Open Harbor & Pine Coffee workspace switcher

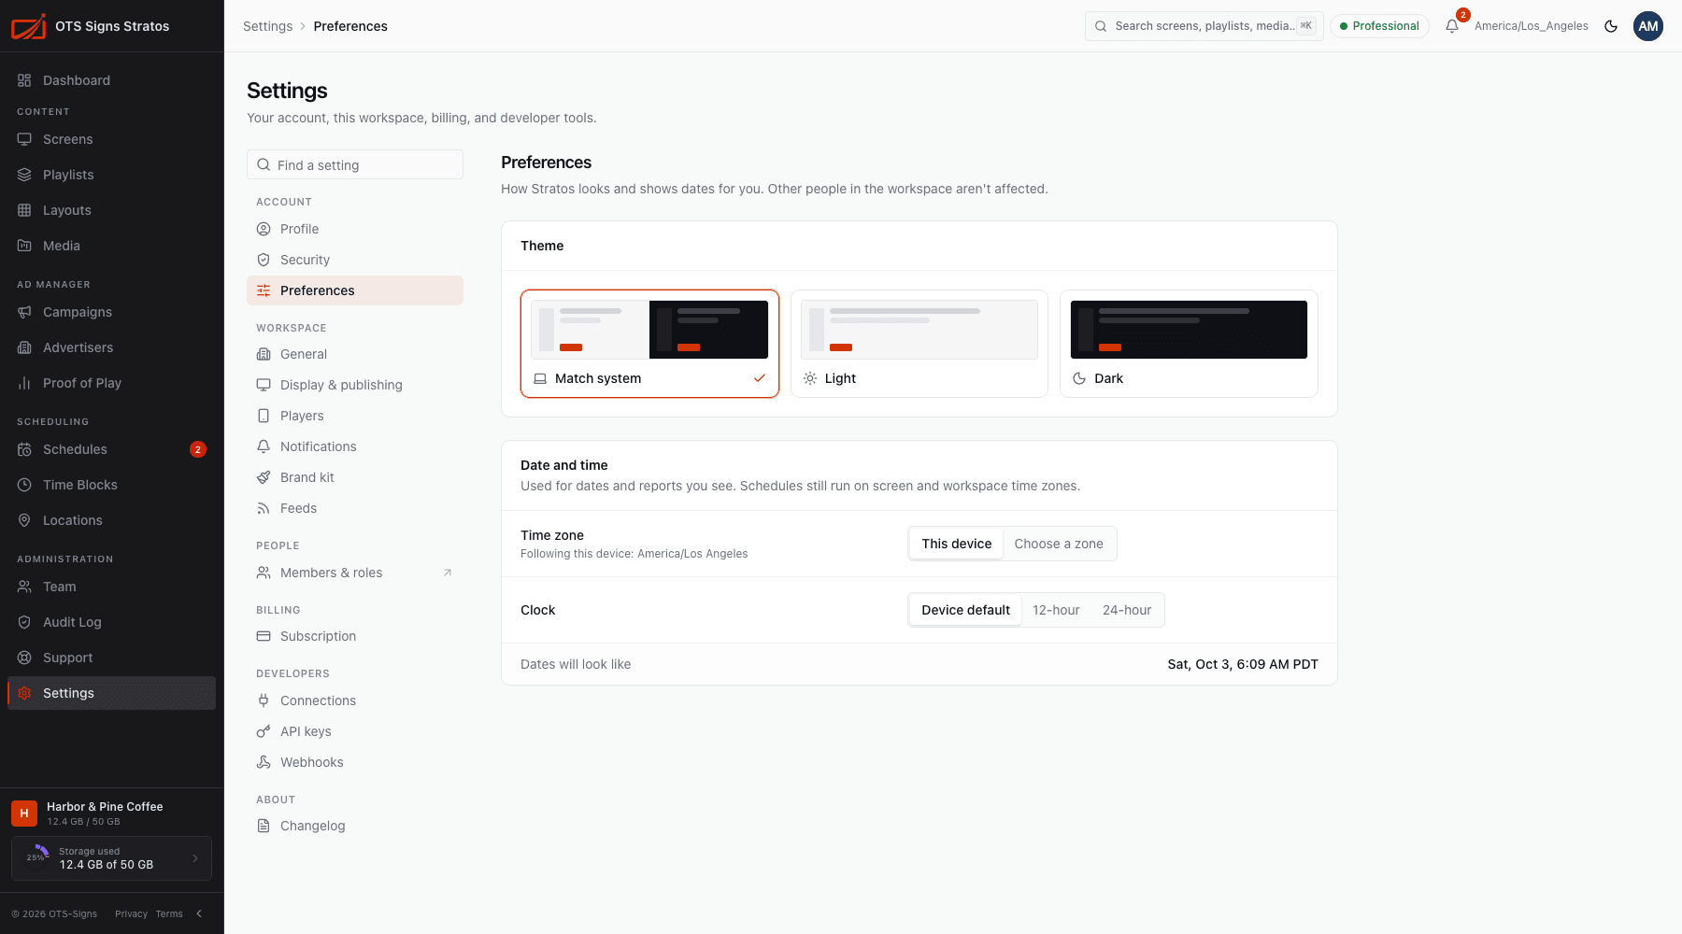tap(111, 814)
